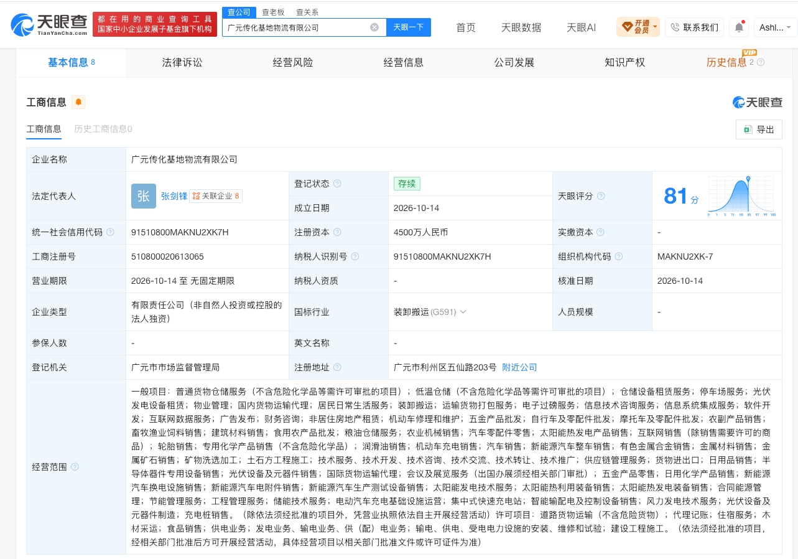Open legal representative 张剑锋 link
This screenshot has width=798, height=559.
(x=174, y=196)
